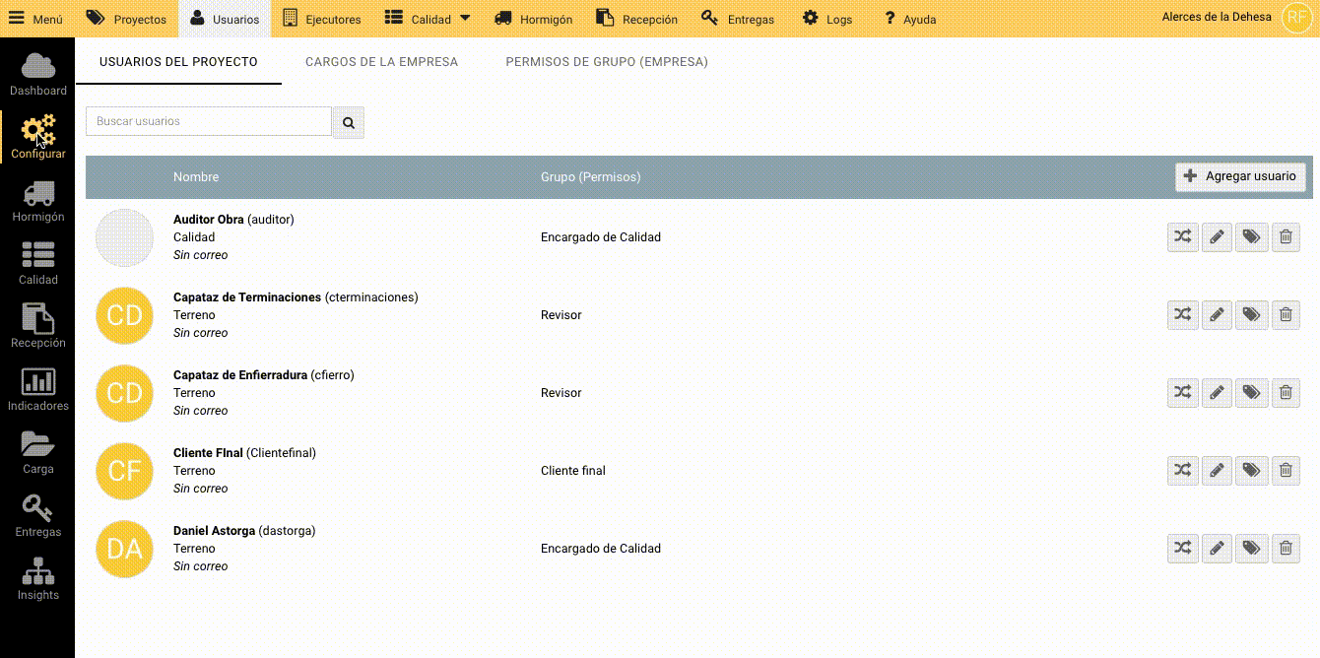Click shuffle icon for Capataz de Enfierradura

tap(1182, 393)
